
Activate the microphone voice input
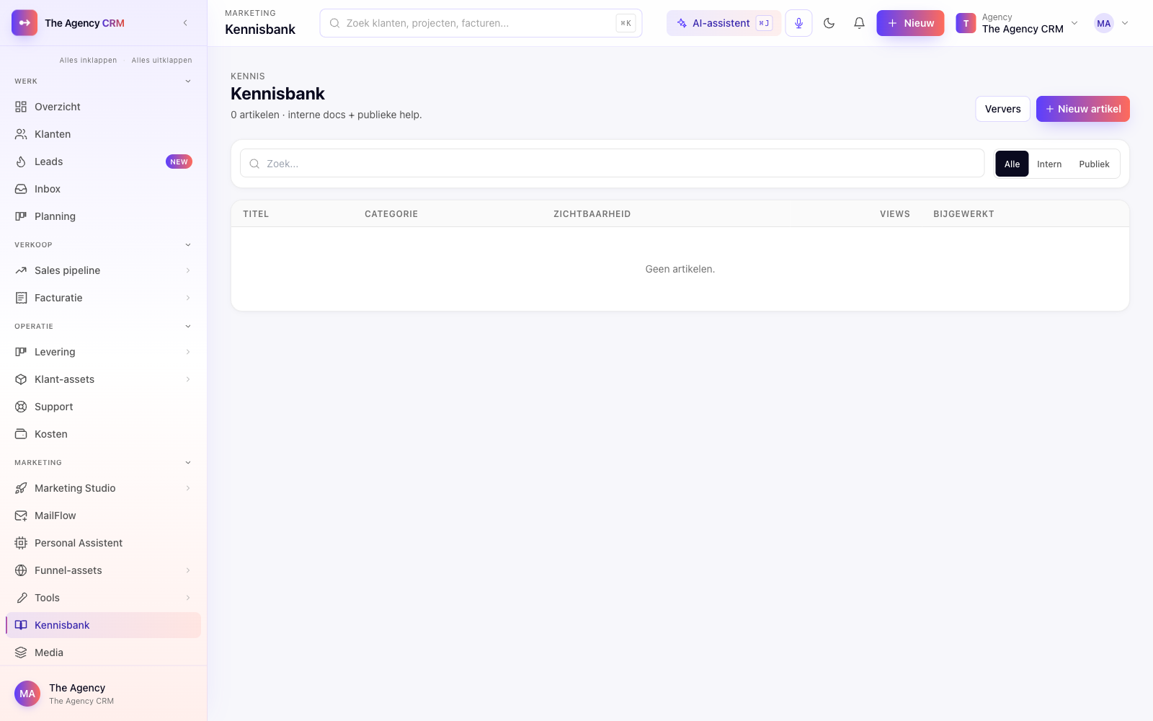tap(798, 23)
